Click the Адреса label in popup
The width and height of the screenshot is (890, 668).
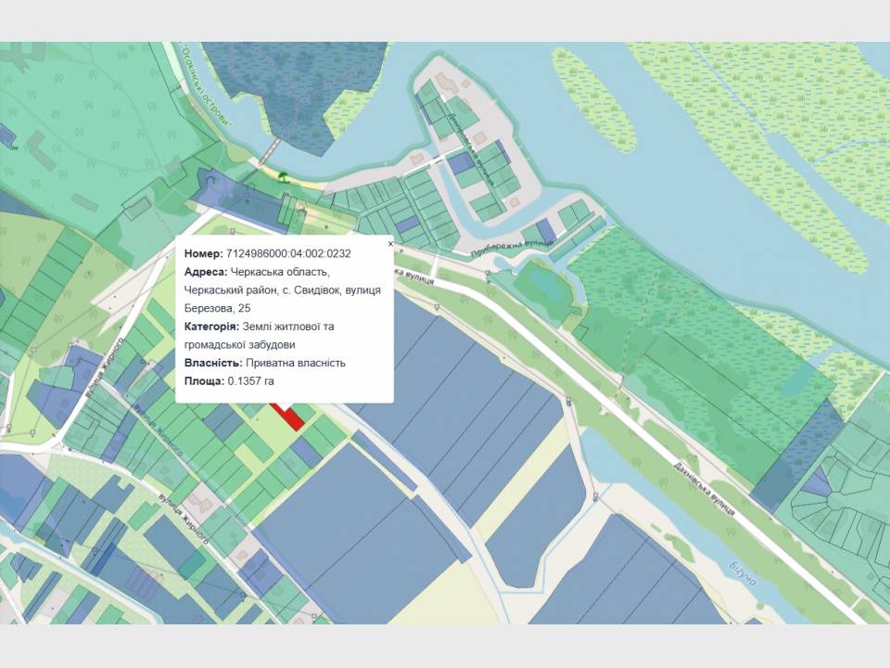point(205,272)
